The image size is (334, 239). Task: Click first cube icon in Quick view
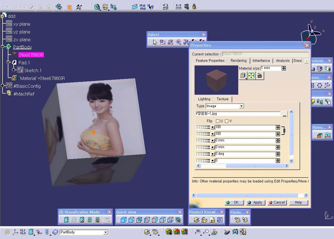[x=124, y=220]
